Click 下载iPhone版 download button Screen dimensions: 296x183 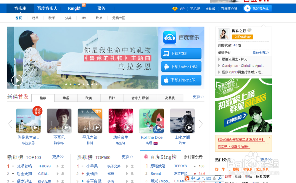pos(181,80)
